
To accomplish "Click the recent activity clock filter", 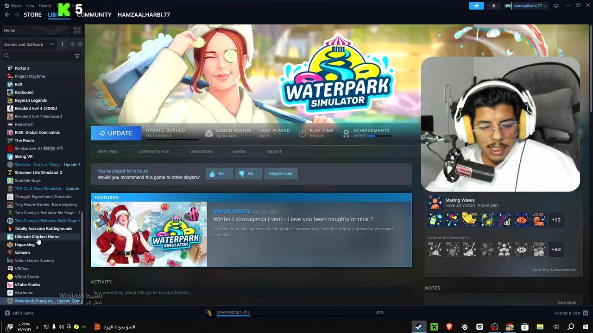I will 72,44.
